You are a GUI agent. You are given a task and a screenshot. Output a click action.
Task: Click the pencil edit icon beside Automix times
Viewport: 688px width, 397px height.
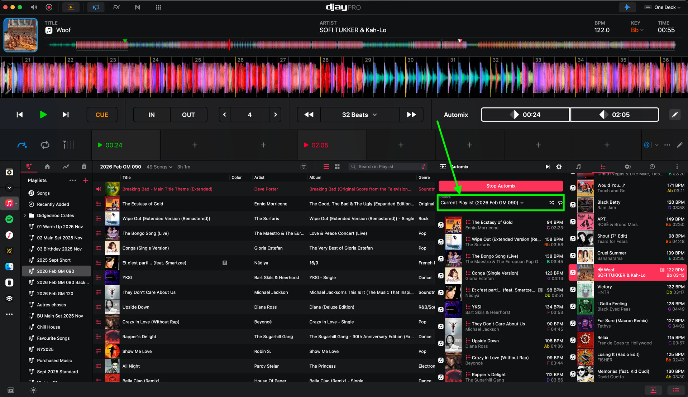pos(675,115)
